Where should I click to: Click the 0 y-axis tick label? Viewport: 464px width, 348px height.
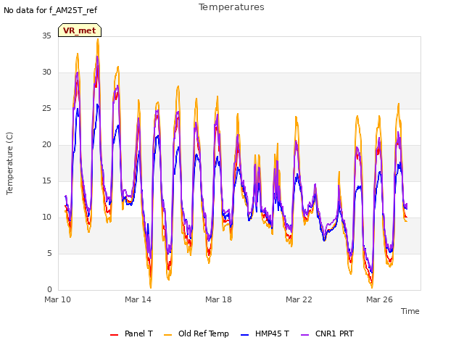point(49,290)
